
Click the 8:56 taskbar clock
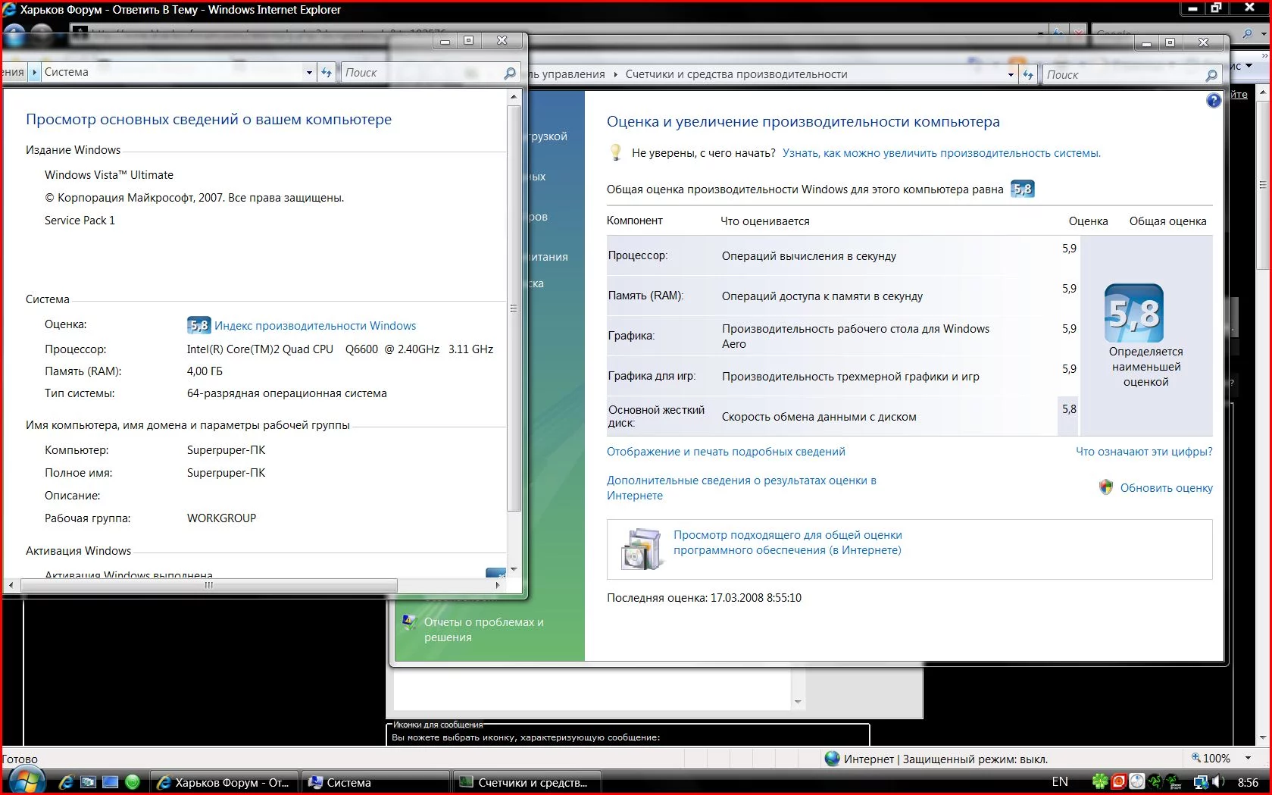tap(1248, 782)
